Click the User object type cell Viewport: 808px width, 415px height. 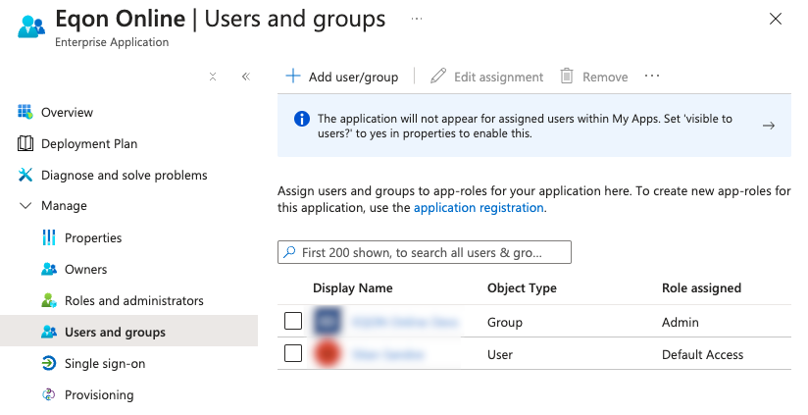500,355
